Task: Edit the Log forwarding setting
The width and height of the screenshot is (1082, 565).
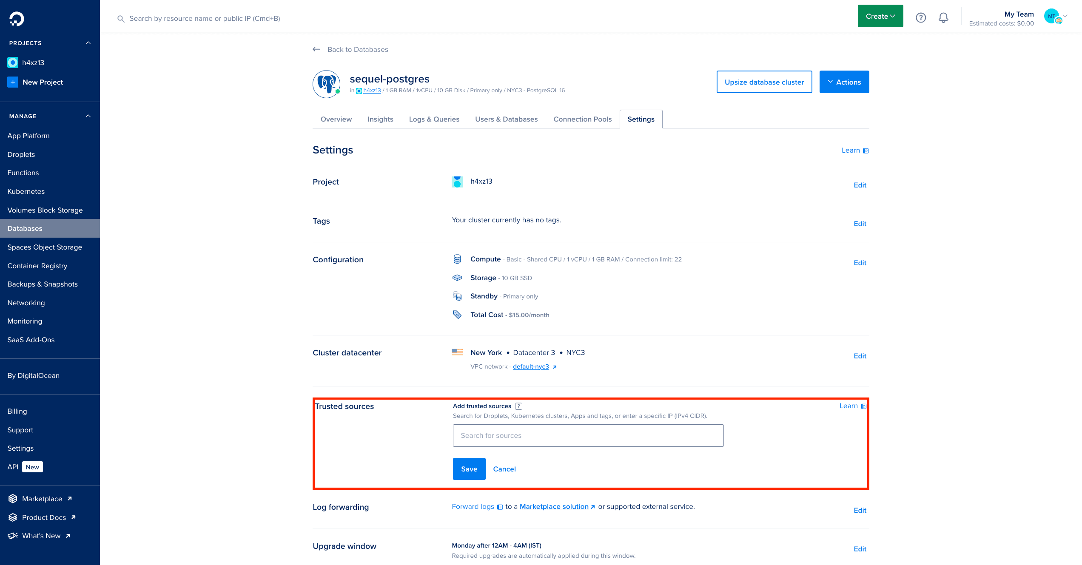Action: pyautogui.click(x=860, y=510)
